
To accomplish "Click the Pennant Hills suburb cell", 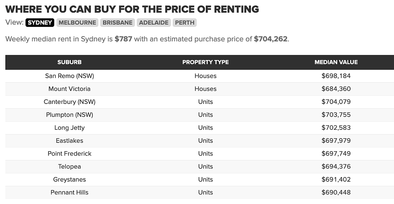I will coord(70,192).
